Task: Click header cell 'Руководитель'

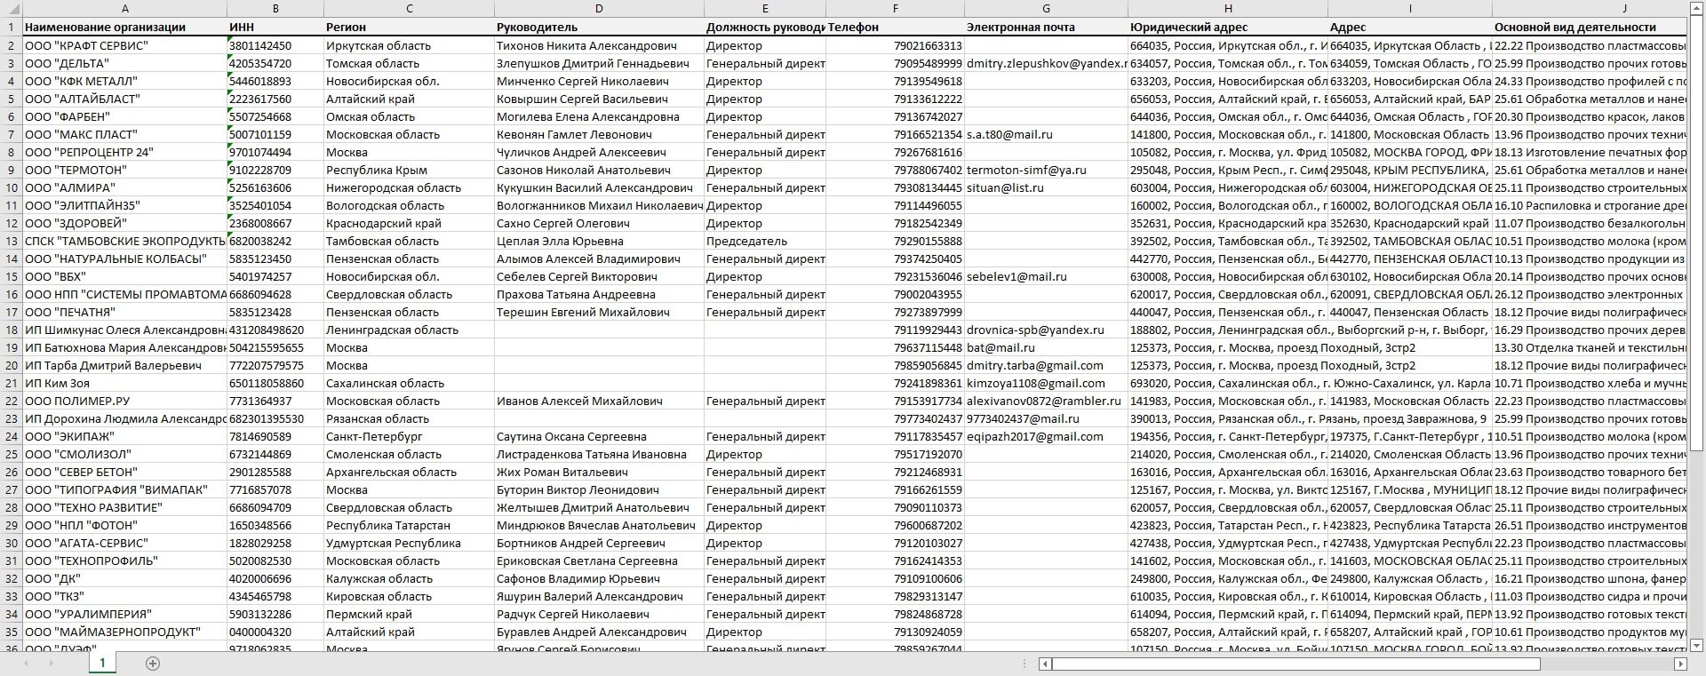Action: (599, 27)
